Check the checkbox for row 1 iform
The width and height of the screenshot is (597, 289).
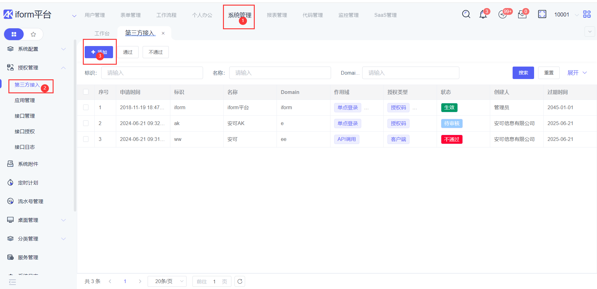(86, 107)
